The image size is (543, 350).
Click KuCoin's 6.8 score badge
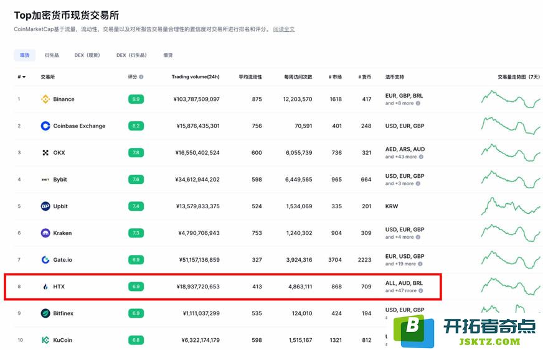point(136,340)
